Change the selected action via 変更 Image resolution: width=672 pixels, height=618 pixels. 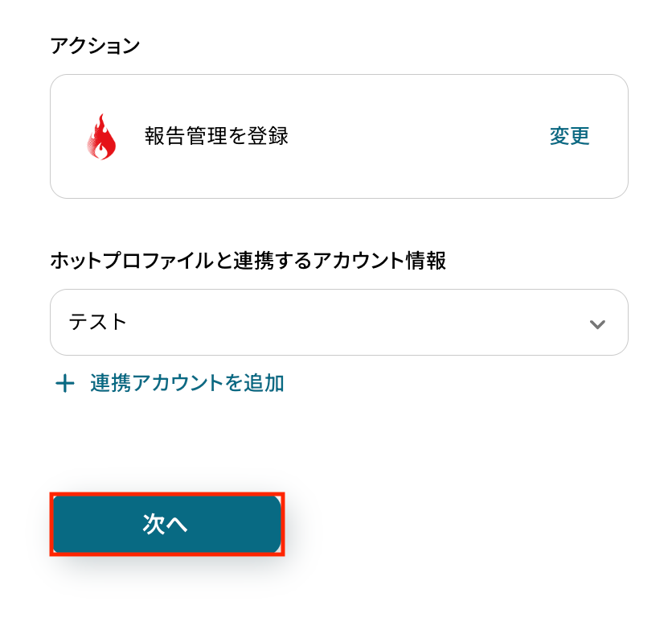point(570,136)
